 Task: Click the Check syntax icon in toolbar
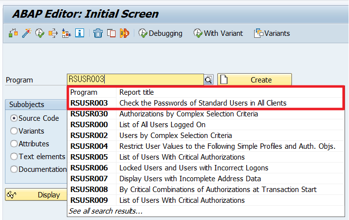click(13, 33)
